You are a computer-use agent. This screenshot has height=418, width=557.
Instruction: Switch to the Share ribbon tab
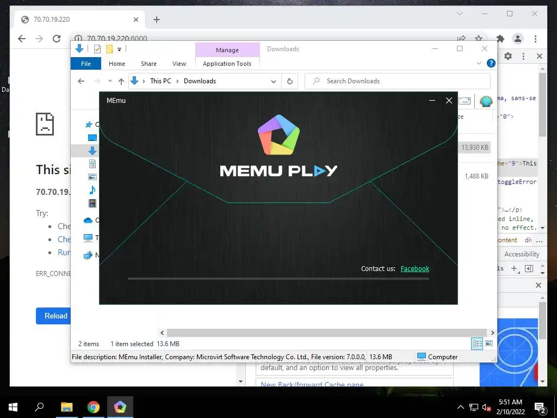pos(148,64)
